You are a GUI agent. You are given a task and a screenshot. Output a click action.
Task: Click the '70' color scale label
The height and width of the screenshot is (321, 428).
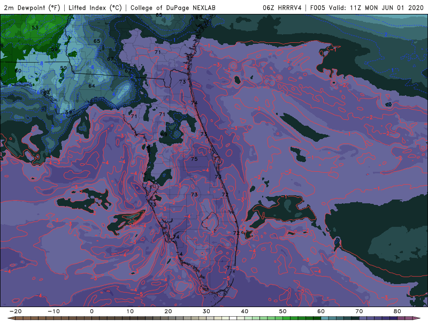click(359, 311)
